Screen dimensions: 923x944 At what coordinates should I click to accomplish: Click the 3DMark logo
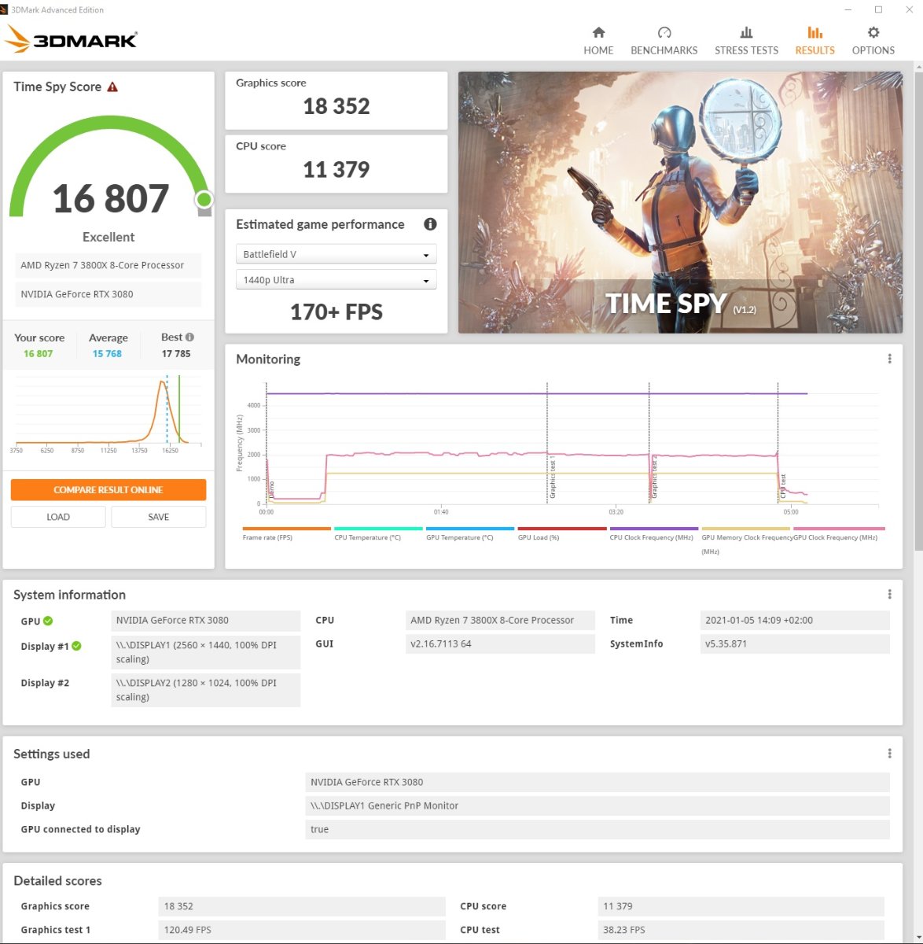click(x=72, y=39)
